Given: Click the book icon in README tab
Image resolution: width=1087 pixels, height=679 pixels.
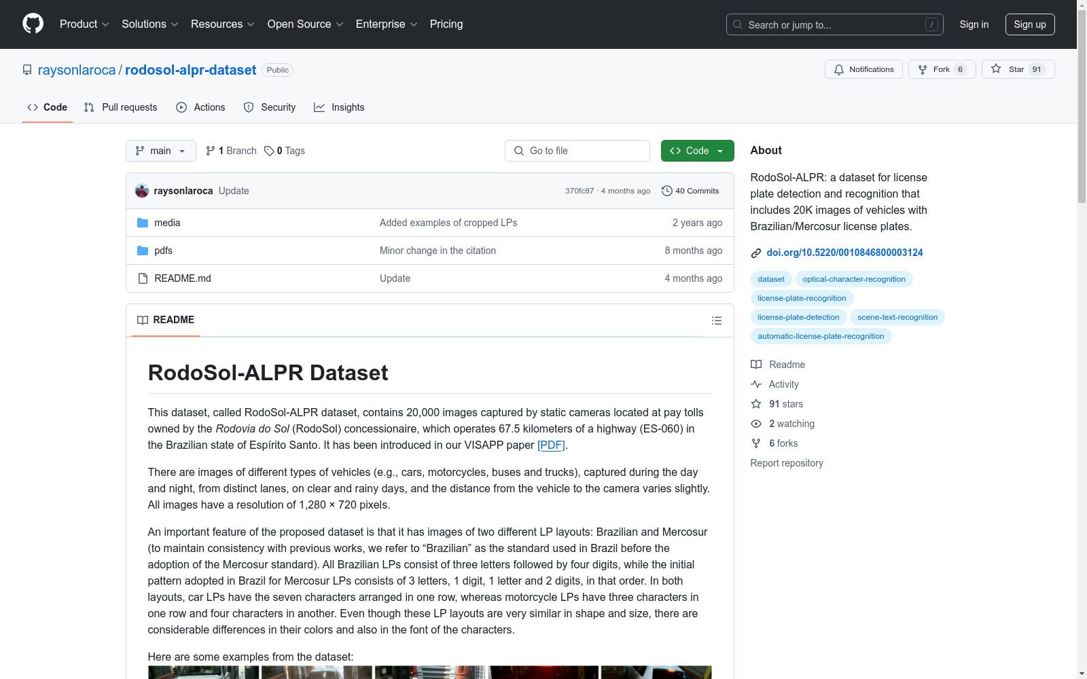Looking at the screenshot, I should point(143,320).
